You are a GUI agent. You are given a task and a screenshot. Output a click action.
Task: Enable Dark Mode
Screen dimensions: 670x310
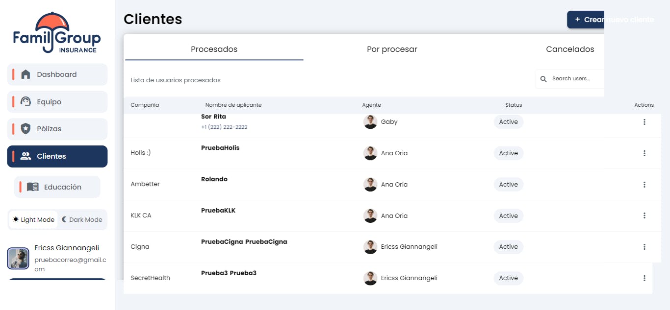click(x=82, y=220)
